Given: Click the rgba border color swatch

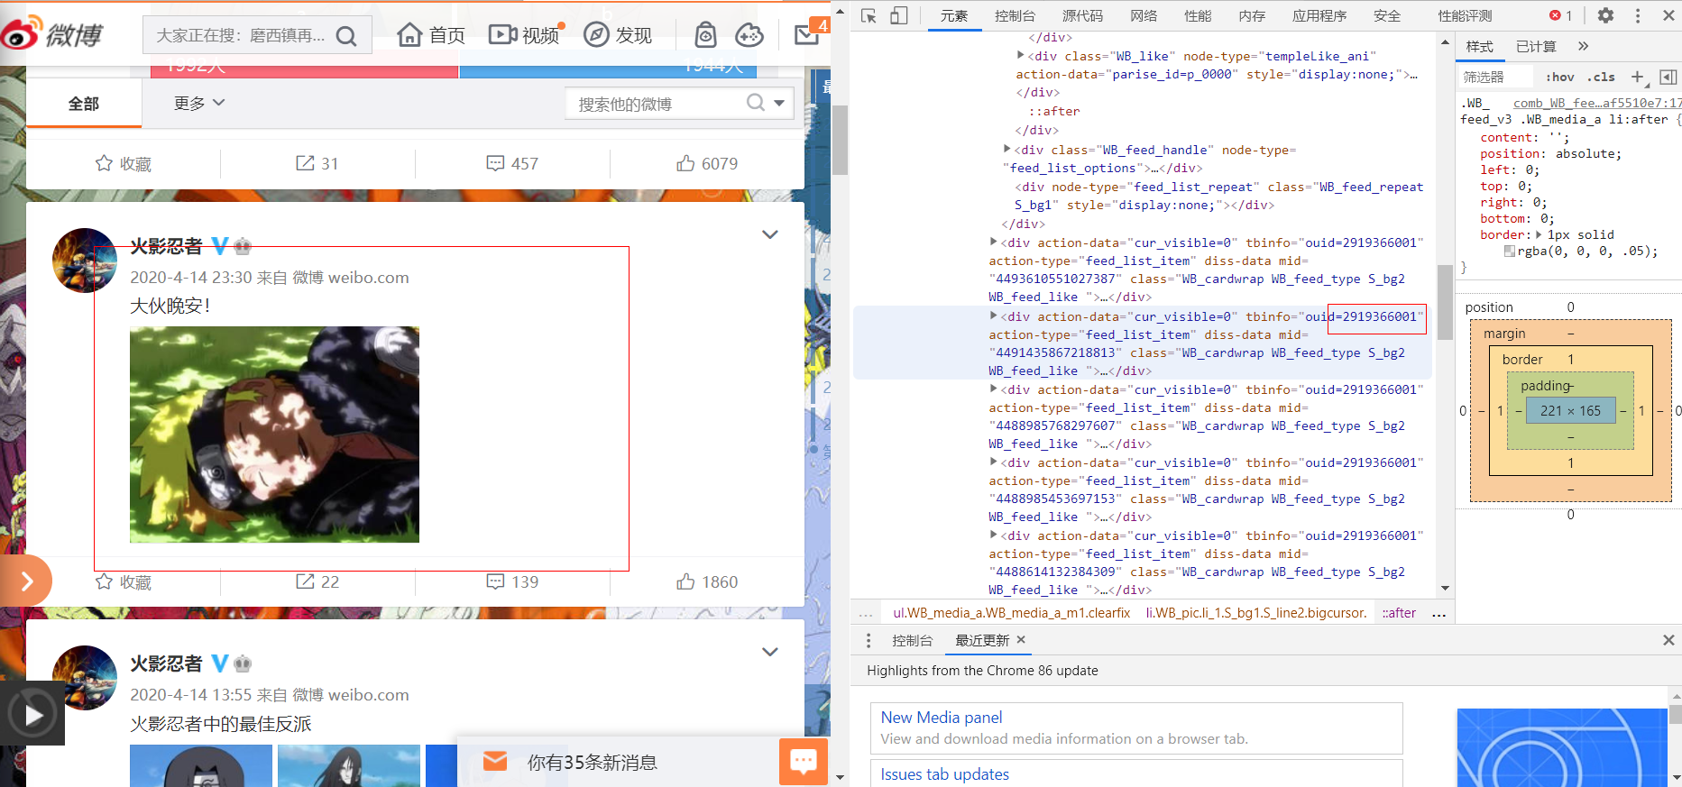Looking at the screenshot, I should tap(1510, 251).
